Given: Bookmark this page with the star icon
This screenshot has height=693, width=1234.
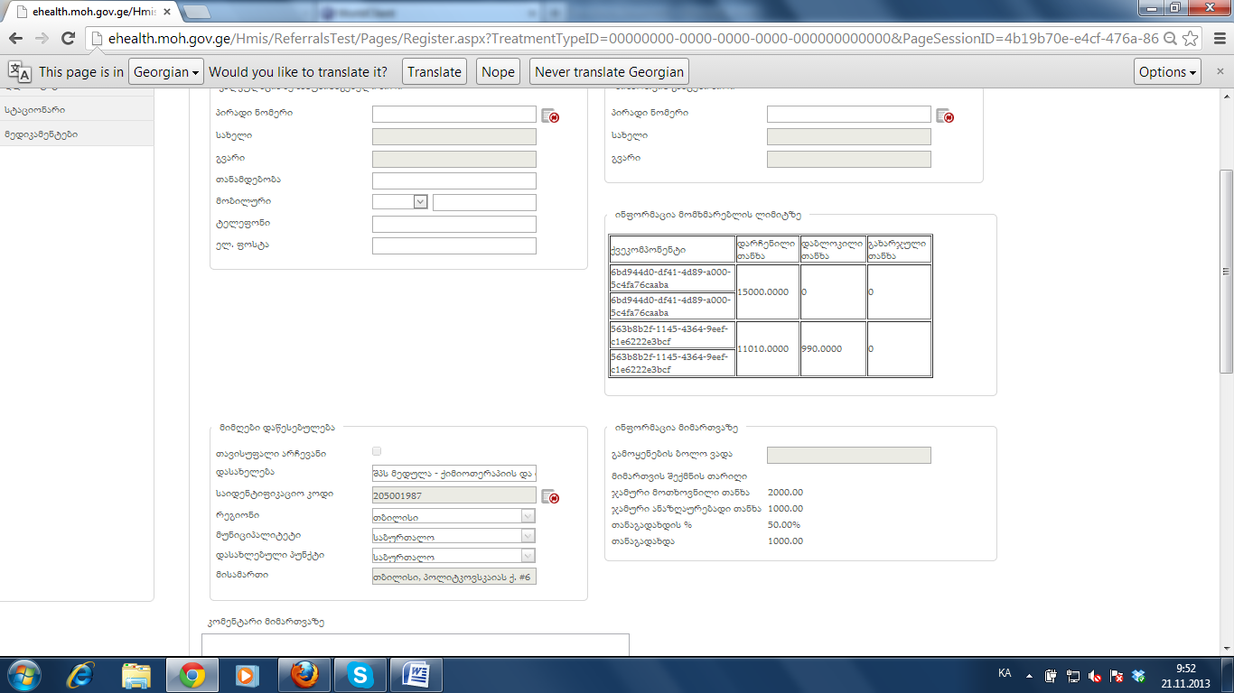Looking at the screenshot, I should point(1191,39).
